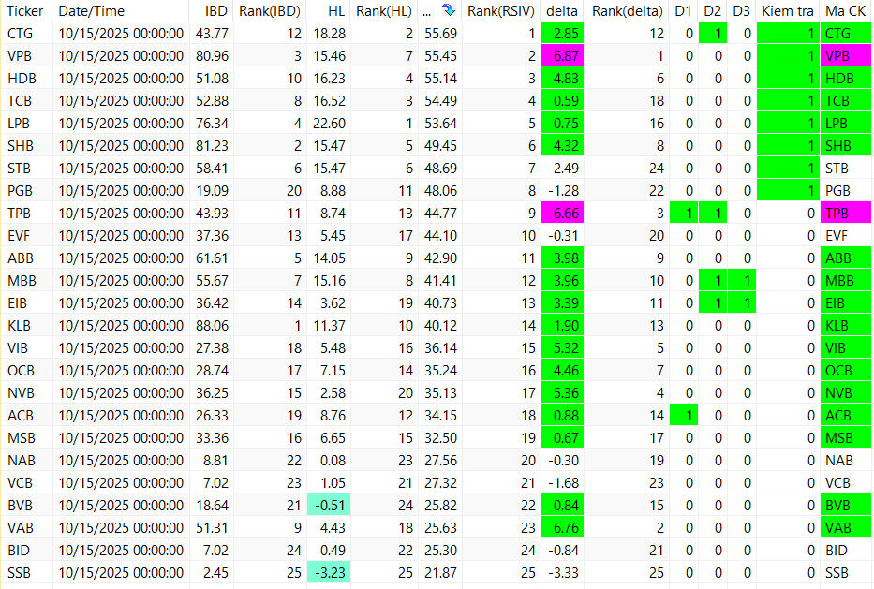Click the green D2 cell in the CTG row
The width and height of the screenshot is (874, 589).
(713, 34)
